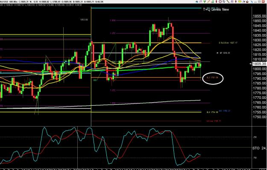The width and height of the screenshot is (267, 170).
Task: Select the magnifier zoom tool icon
Action: coord(224,2)
